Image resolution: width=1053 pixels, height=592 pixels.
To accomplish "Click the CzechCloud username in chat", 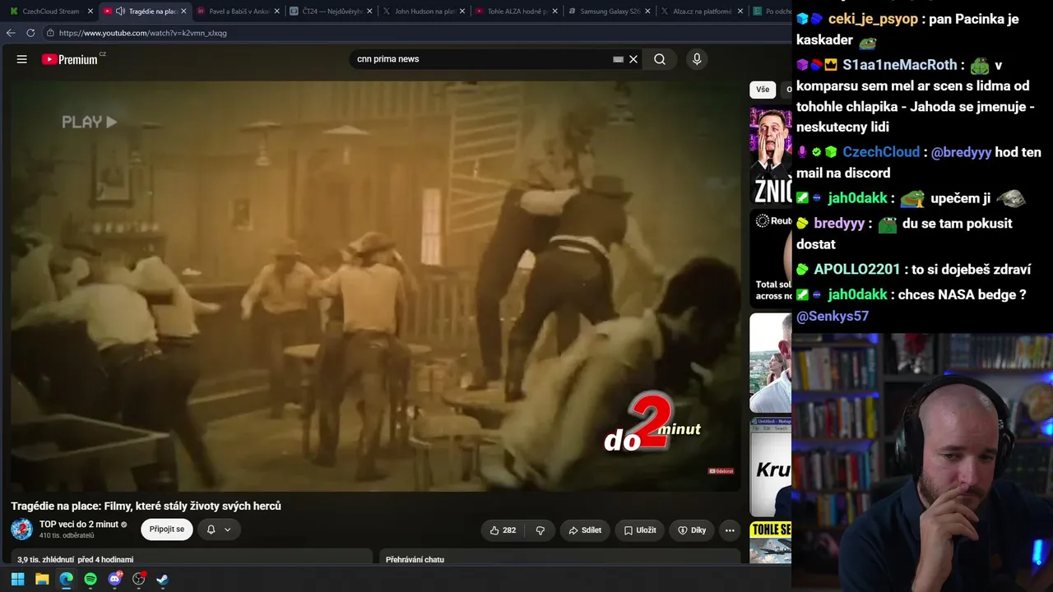I will 881,152.
